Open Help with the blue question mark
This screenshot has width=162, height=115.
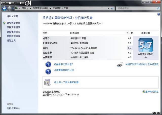(159, 14)
